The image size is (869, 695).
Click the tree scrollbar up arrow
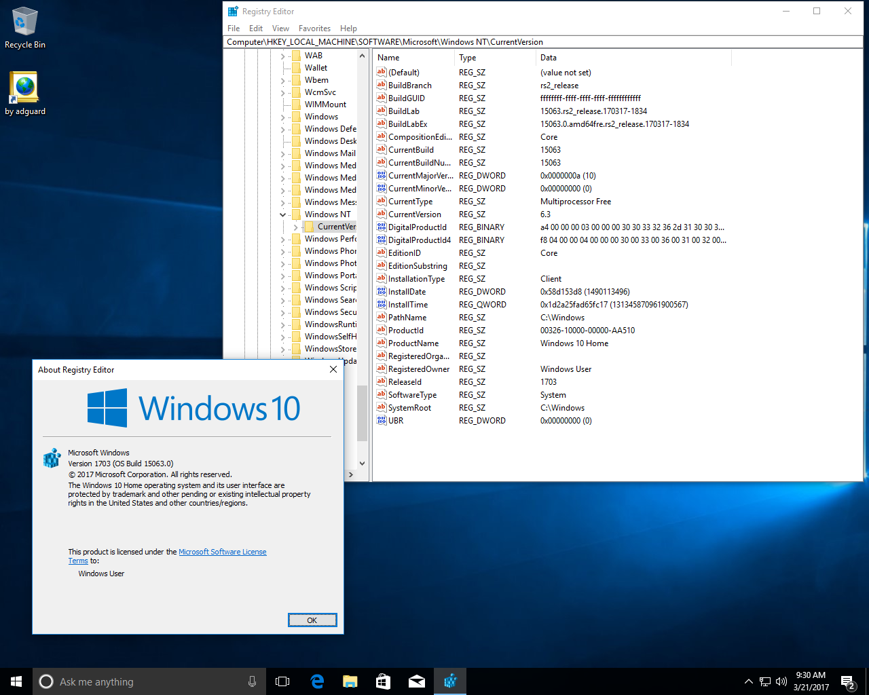(x=362, y=56)
